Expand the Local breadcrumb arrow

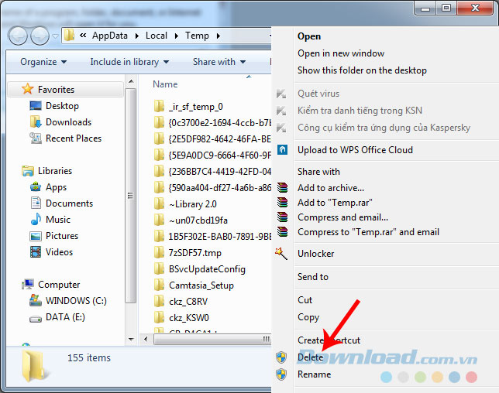177,36
